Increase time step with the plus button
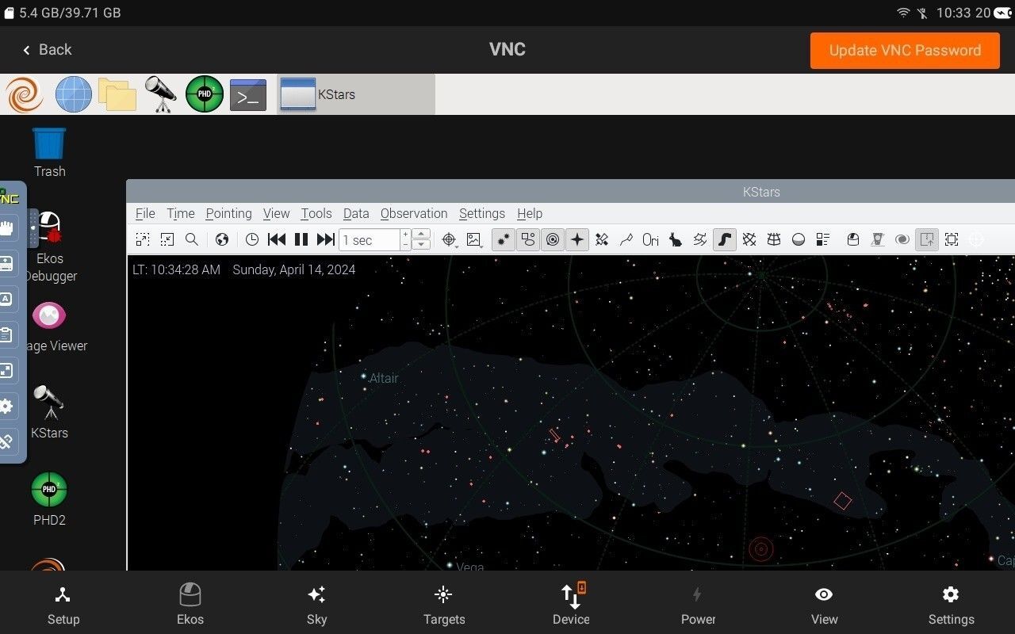Image resolution: width=1015 pixels, height=634 pixels. coord(405,235)
